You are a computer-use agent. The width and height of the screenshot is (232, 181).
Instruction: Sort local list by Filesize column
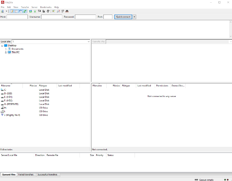[x=30, y=86]
